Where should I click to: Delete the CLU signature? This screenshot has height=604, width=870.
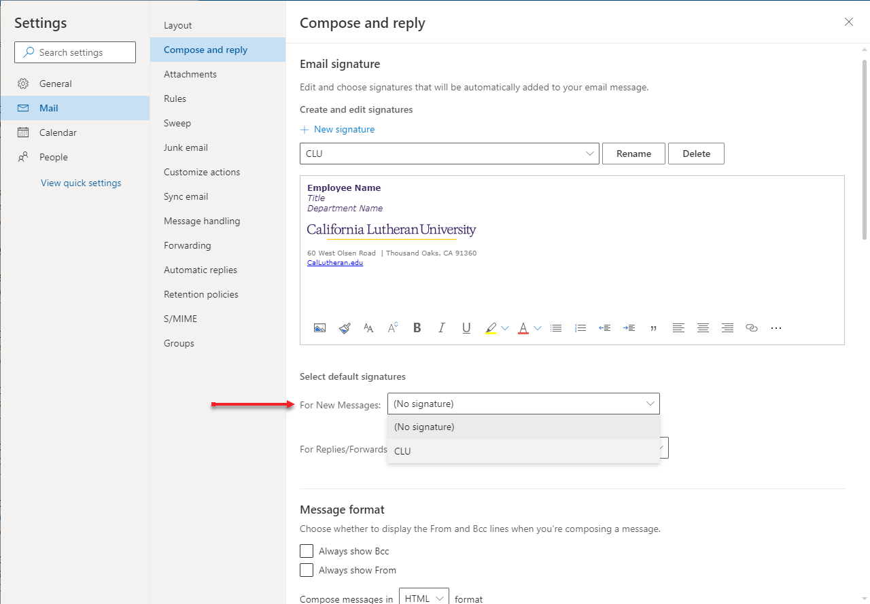pos(696,154)
